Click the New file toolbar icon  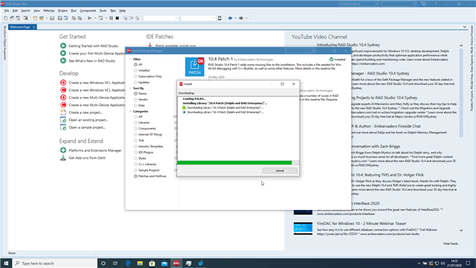[x=6, y=18]
